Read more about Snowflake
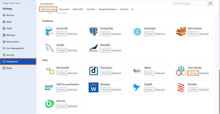The height and width of the screenshot is (114, 220). pos(160,34)
